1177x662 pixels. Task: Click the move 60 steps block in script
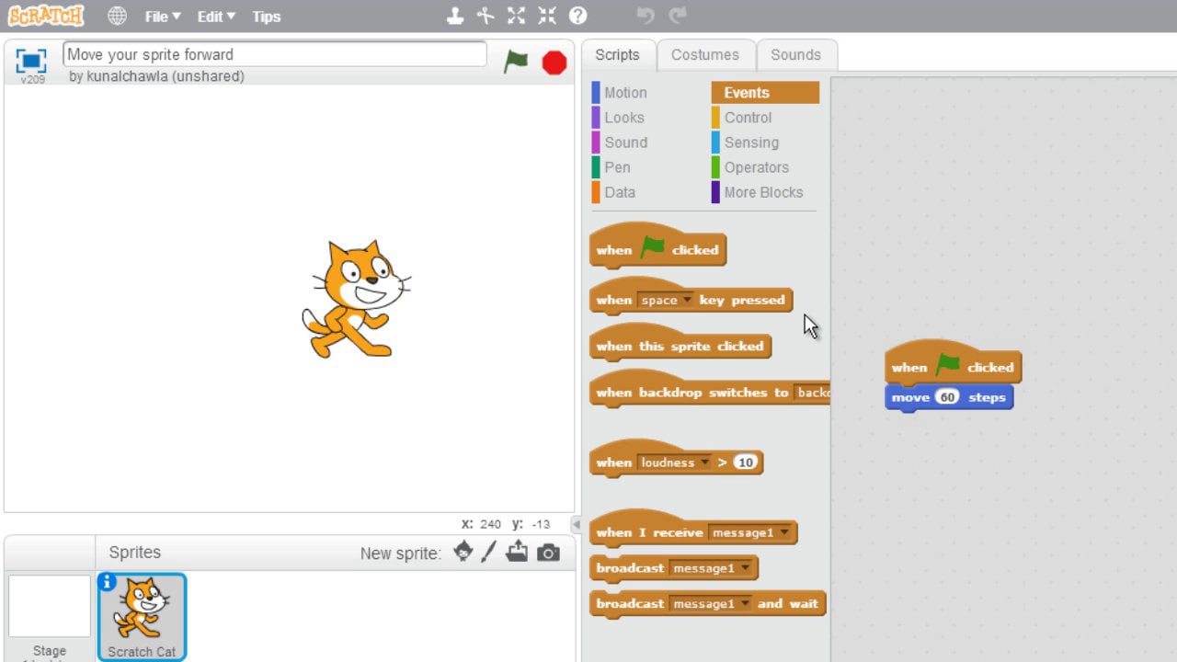(x=949, y=398)
